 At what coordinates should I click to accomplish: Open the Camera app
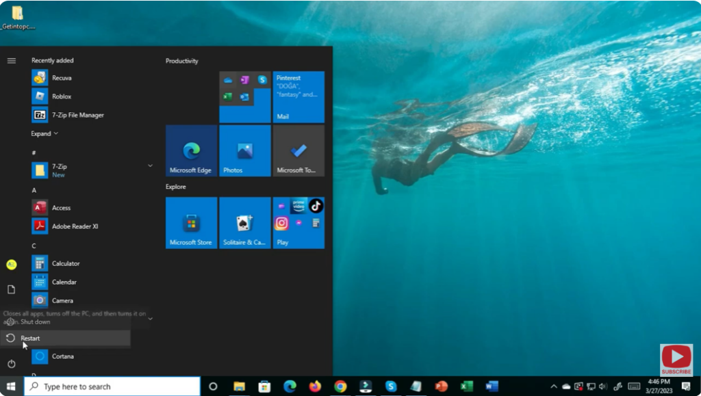point(63,300)
